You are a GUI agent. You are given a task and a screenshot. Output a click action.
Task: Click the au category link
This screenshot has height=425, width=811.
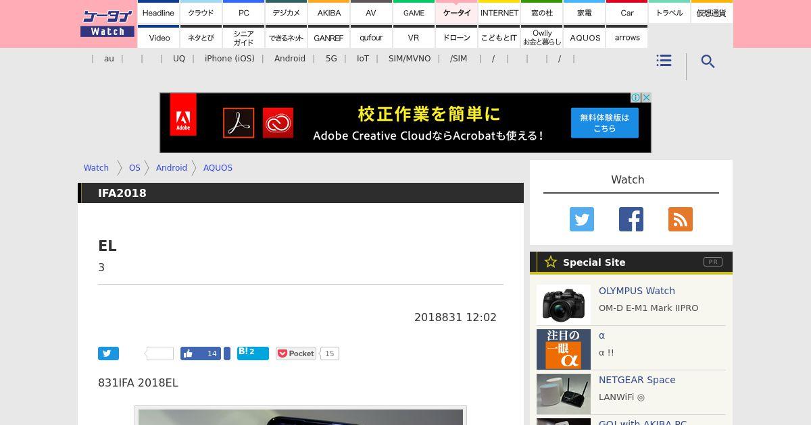(109, 59)
